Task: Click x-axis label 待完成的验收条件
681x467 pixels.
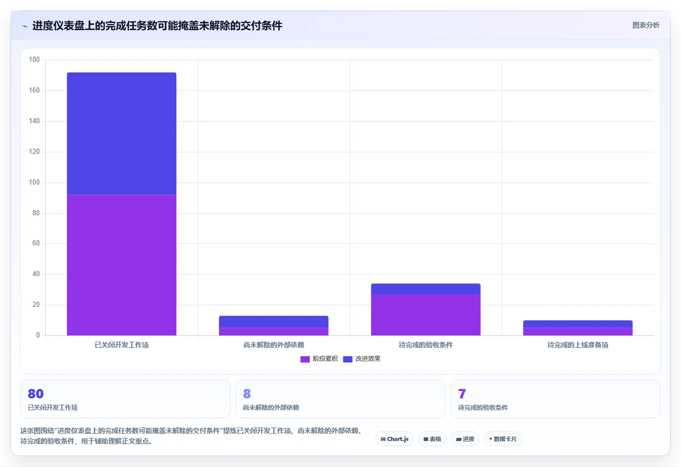Action: [x=426, y=345]
